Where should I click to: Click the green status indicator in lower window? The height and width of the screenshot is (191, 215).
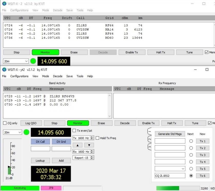pos(26,132)
